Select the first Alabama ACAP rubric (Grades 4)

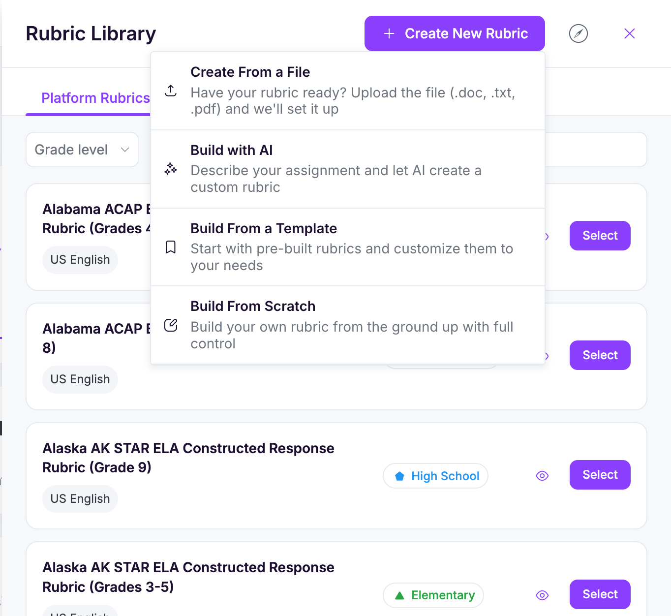(x=600, y=236)
